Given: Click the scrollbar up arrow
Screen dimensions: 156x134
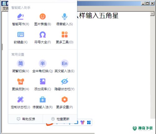Looking at the screenshot, I should [152, 14].
